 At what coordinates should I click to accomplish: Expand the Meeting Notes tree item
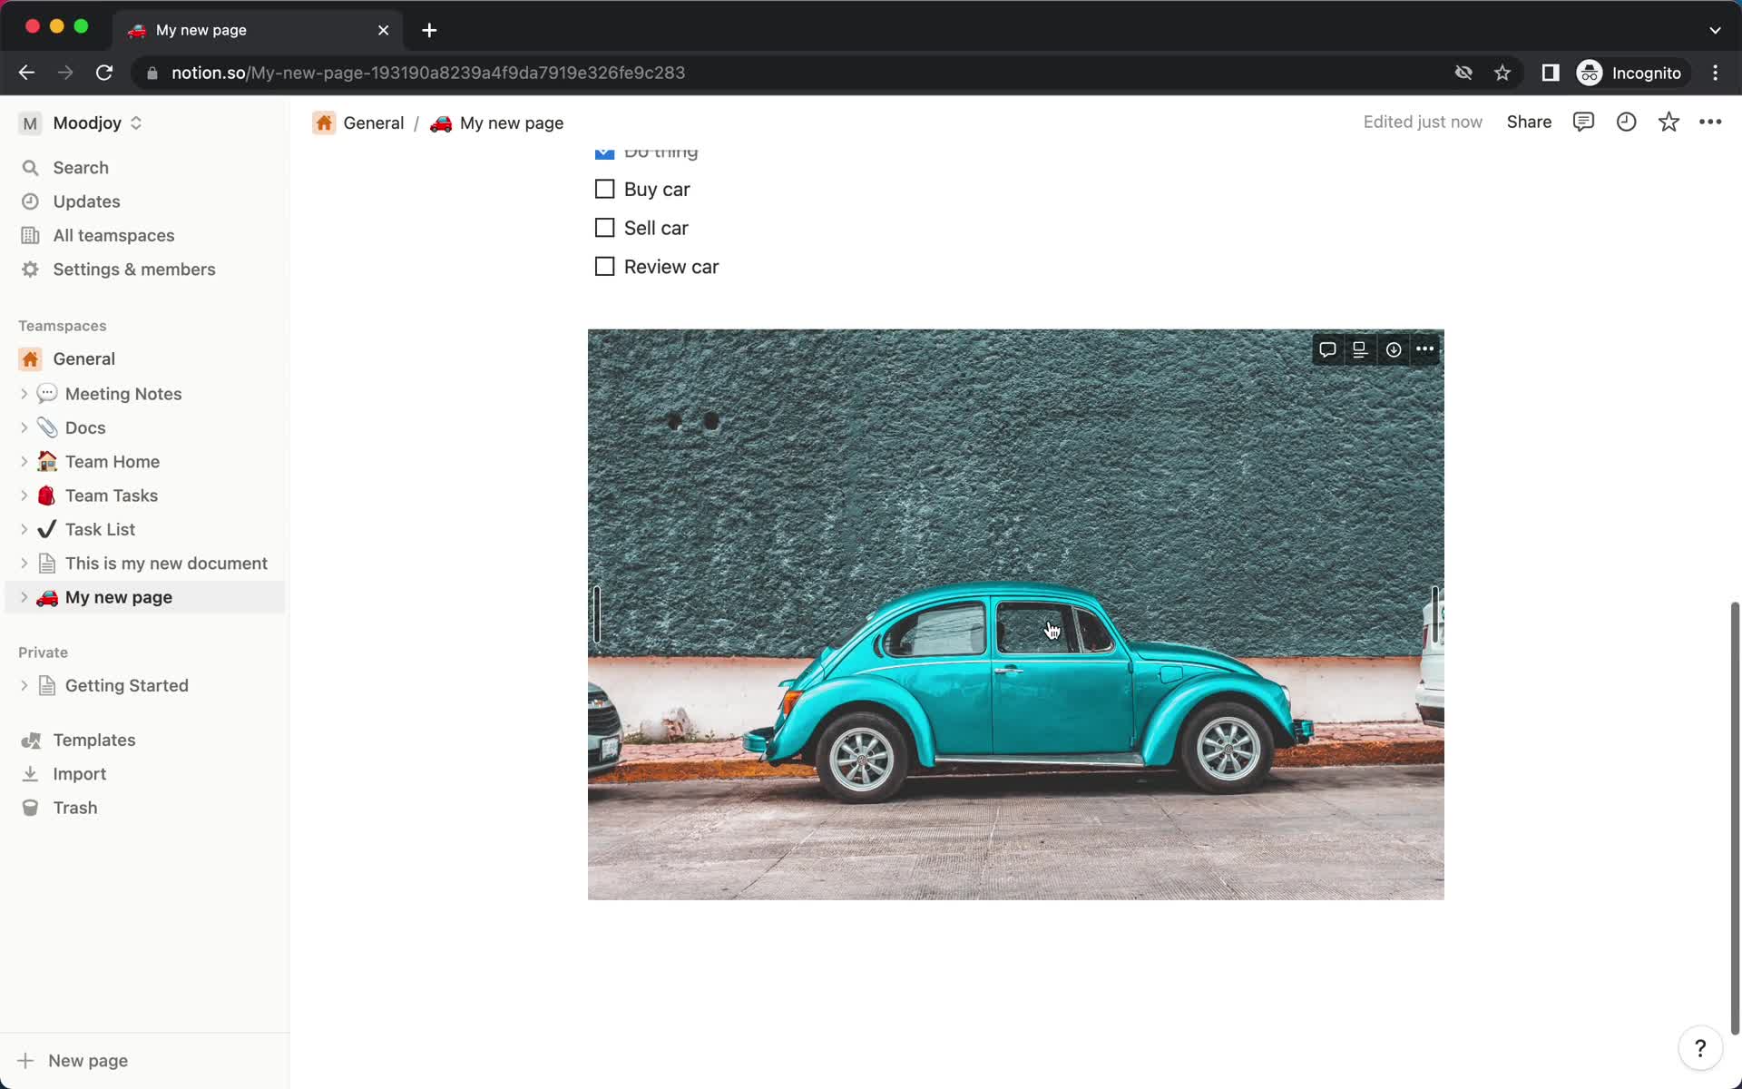[x=25, y=393]
